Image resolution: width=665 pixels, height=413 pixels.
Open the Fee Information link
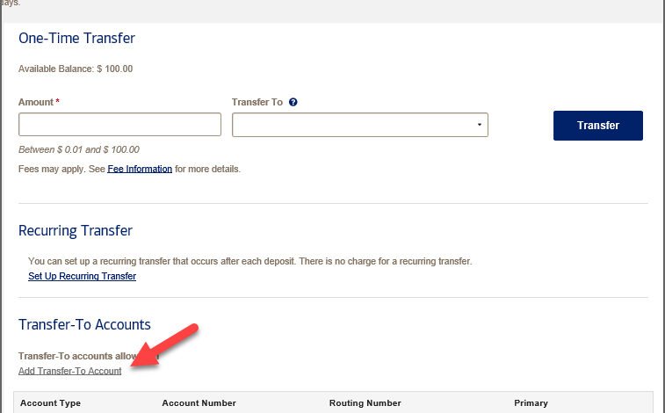click(x=140, y=169)
